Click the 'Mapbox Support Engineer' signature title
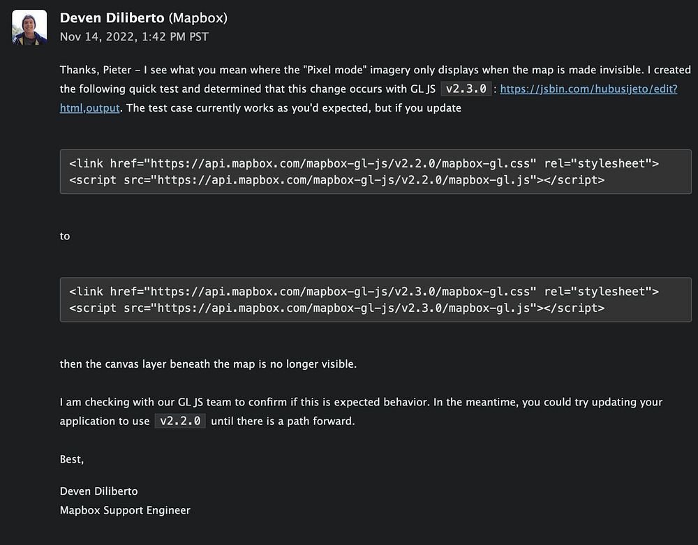The height and width of the screenshot is (545, 698). pos(125,510)
